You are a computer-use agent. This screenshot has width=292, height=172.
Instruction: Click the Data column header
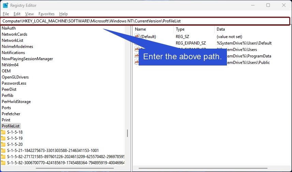click(x=221, y=29)
